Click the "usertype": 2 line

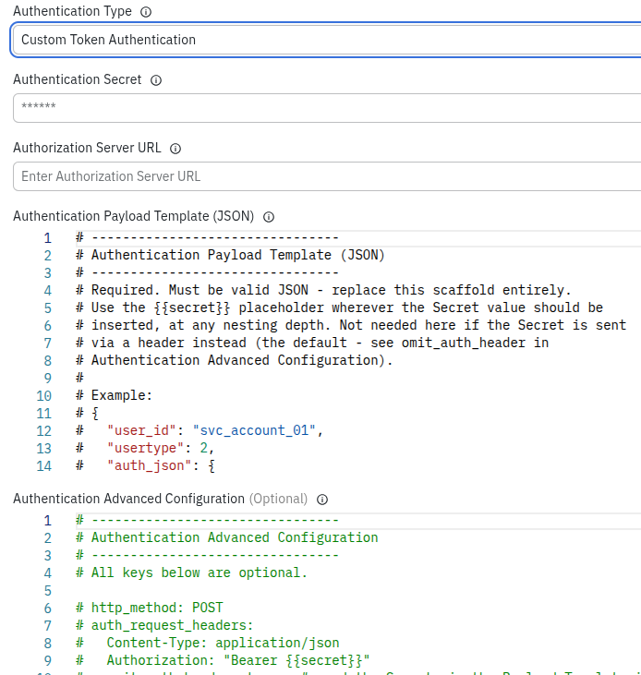[145, 449]
